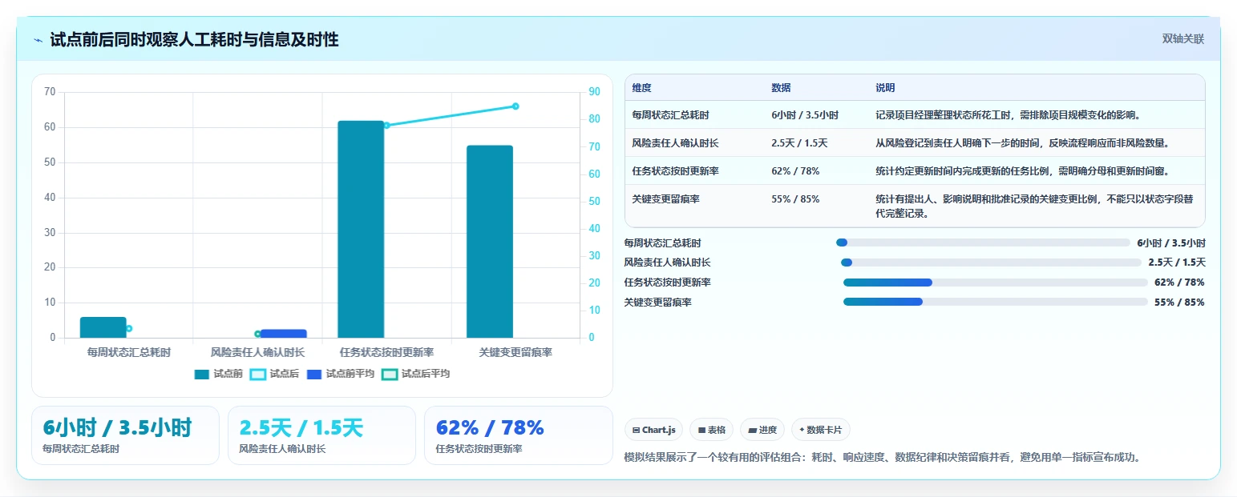Click the sparkle icon in 数据卡片 chip
1237x497 pixels.
coord(802,431)
